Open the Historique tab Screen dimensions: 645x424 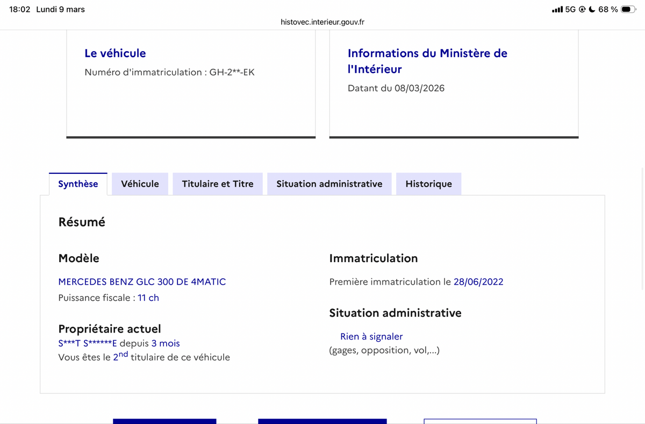tap(428, 184)
